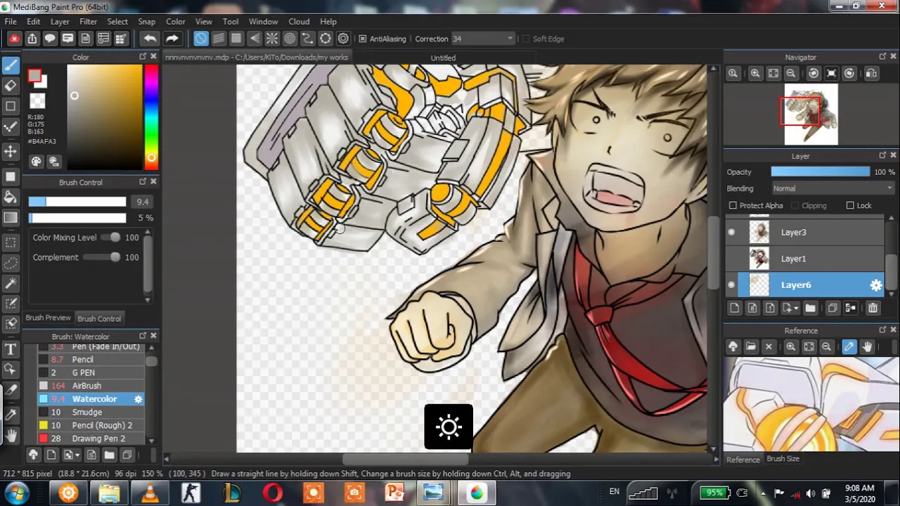900x506 pixels.
Task: Open VLC media player from taskbar
Action: pyautogui.click(x=150, y=493)
